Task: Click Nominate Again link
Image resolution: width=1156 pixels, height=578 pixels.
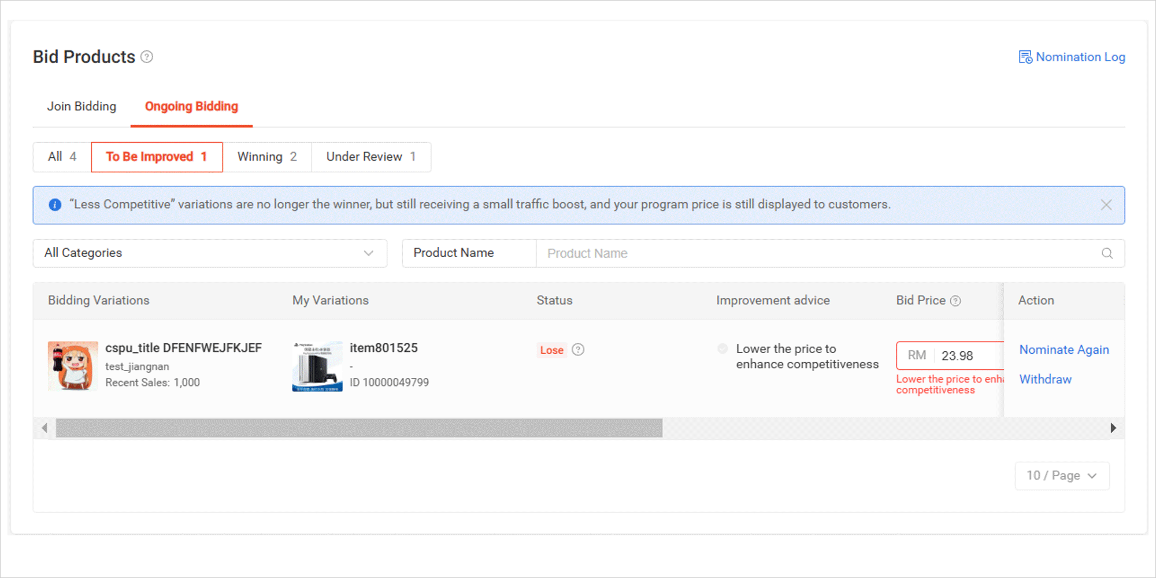Action: coord(1064,350)
